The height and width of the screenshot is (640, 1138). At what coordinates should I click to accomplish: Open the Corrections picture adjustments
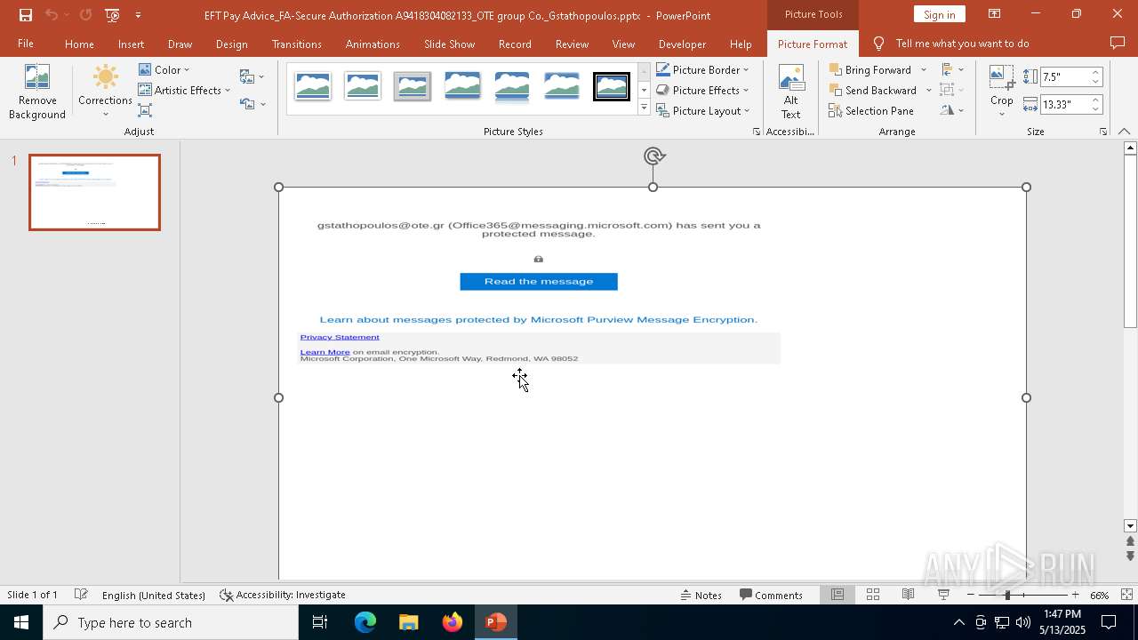click(105, 92)
